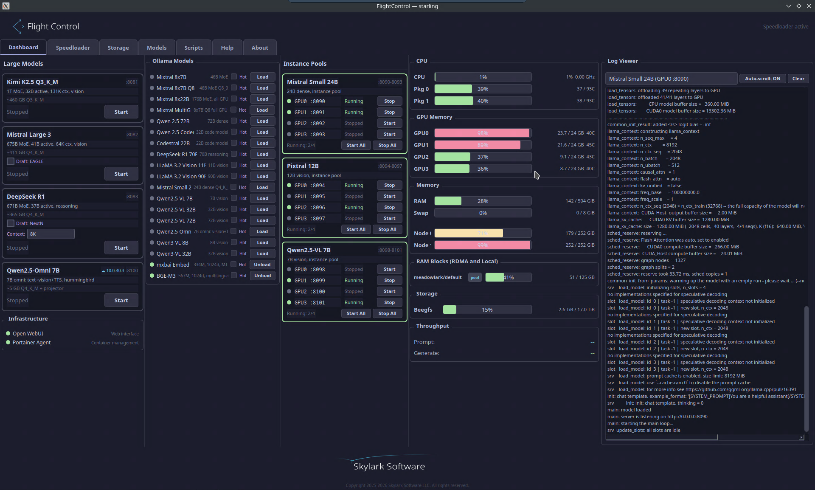Click the FlightControl logo in the title bar

click(6, 6)
